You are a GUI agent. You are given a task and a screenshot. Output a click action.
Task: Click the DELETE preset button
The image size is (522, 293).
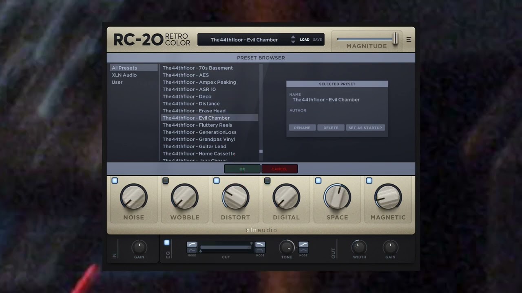pyautogui.click(x=331, y=128)
